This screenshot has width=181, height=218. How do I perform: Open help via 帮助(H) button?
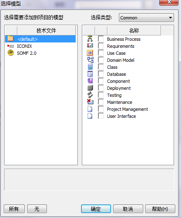click(x=160, y=209)
